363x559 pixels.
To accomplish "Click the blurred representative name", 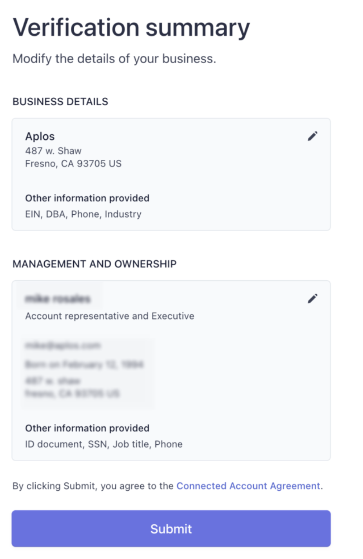I will 58,299.
